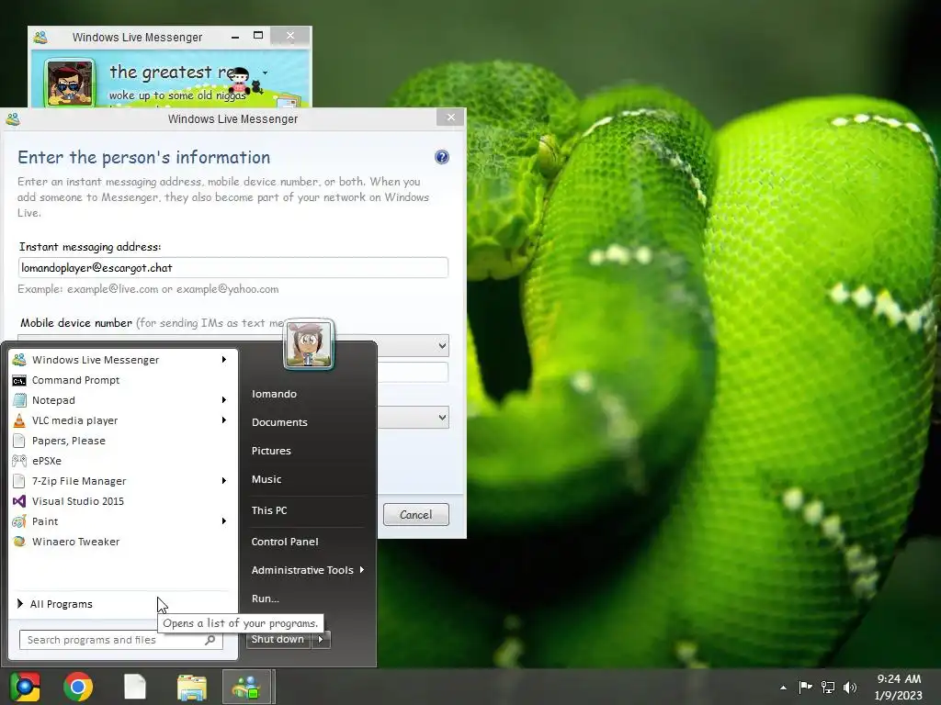
Task: Expand Notepad recent files arrow
Action: click(x=224, y=400)
